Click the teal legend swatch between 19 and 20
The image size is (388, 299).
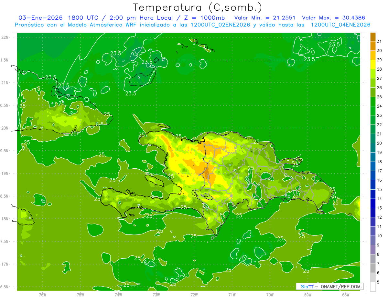tap(373, 148)
